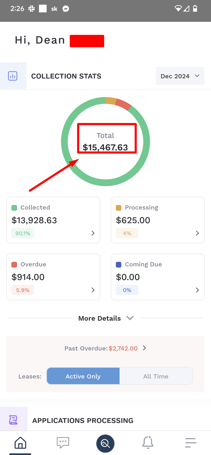
Task: Open Processing $625.00 card
Action: tap(158, 220)
